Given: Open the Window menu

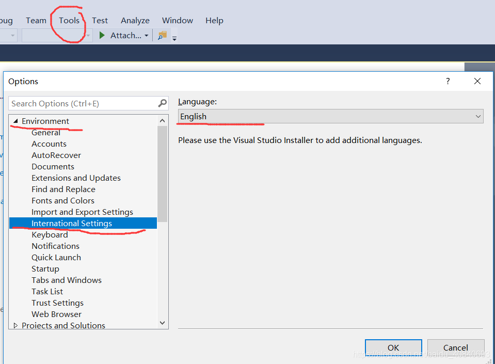Looking at the screenshot, I should click(x=178, y=21).
